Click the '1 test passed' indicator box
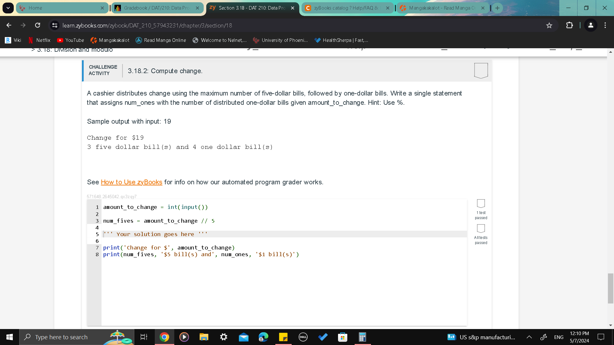Image resolution: width=614 pixels, height=345 pixels. pos(481,203)
